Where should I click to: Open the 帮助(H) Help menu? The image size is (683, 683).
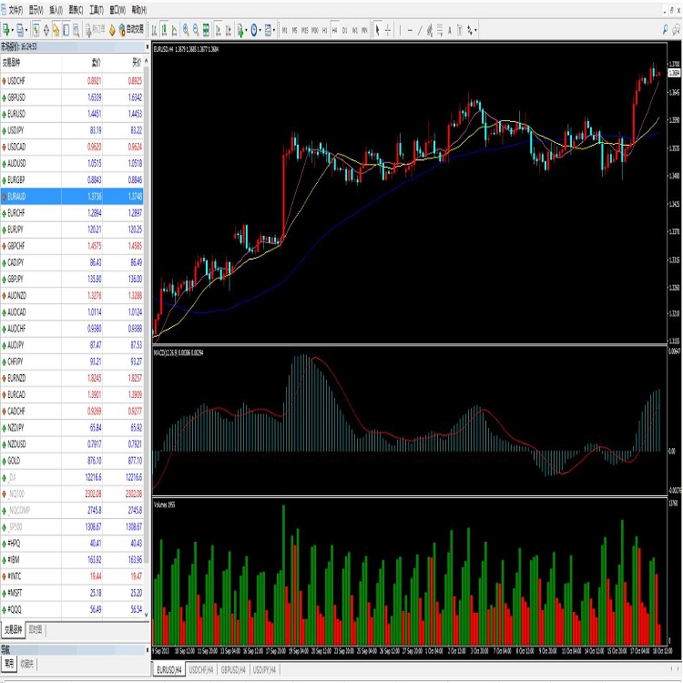139,10
